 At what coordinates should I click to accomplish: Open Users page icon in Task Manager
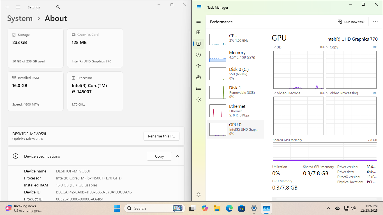pyautogui.click(x=199, y=77)
